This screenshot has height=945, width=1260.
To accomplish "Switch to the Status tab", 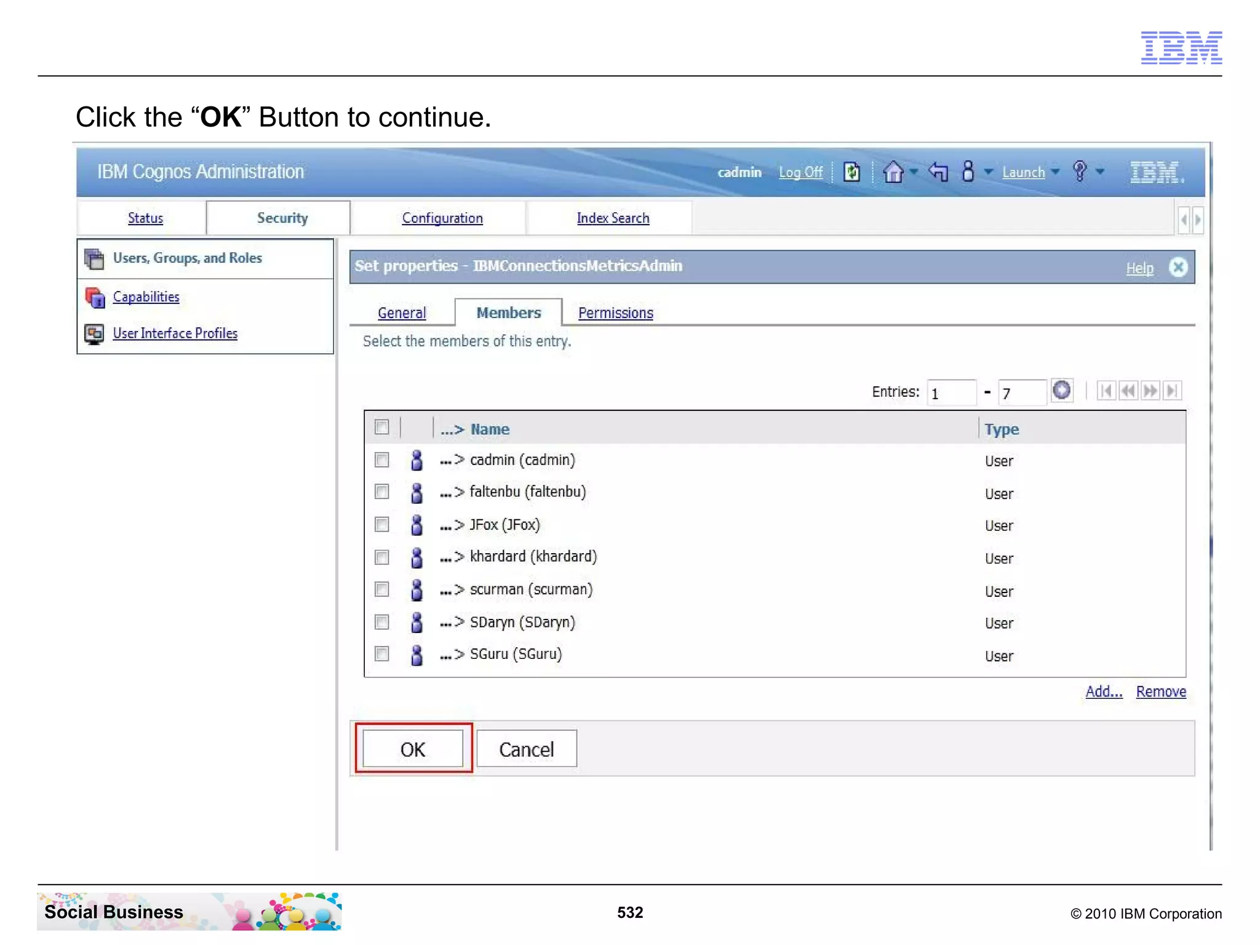I will tap(145, 218).
